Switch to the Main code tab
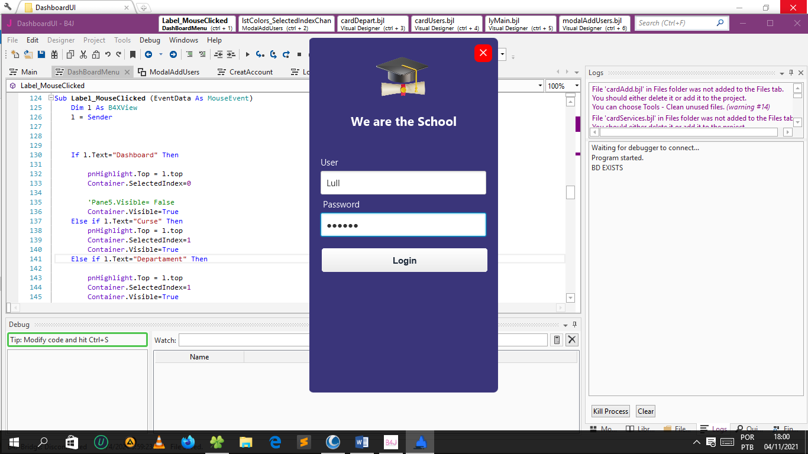This screenshot has width=808, height=454. click(x=24, y=72)
